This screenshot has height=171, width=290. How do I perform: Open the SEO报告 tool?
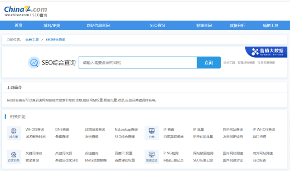point(259,160)
